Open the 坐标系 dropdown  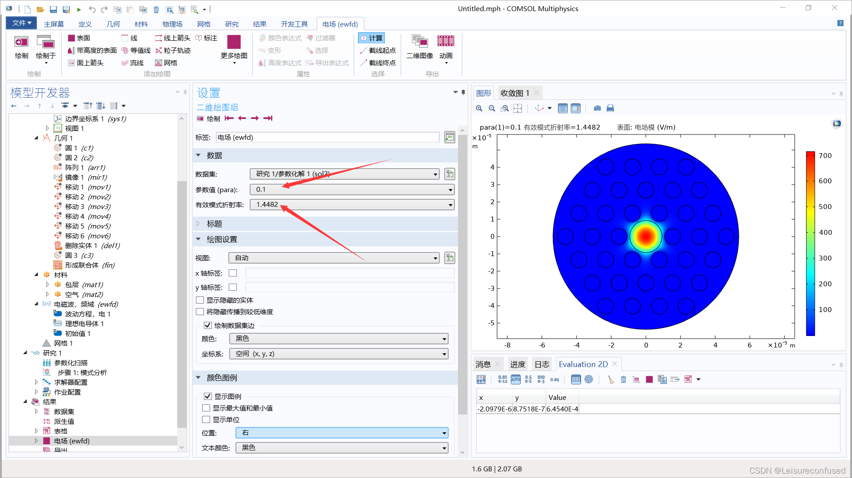[339, 354]
